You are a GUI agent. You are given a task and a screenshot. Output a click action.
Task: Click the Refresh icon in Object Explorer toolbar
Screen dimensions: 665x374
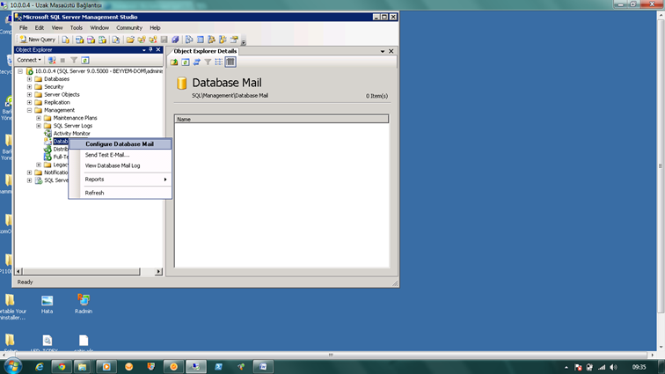(85, 61)
